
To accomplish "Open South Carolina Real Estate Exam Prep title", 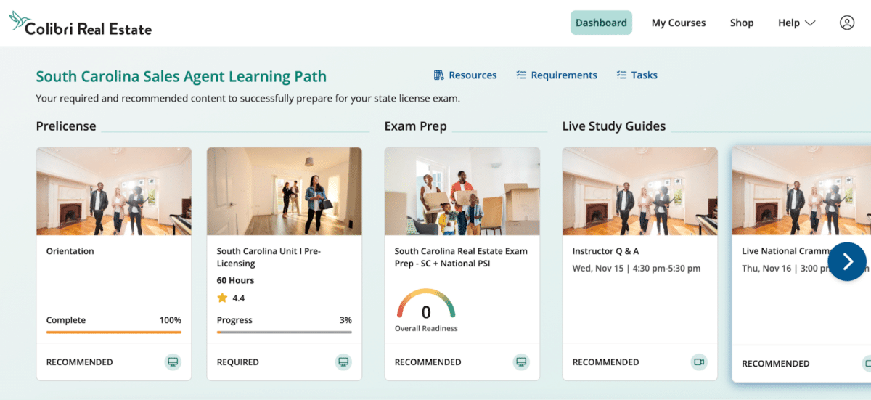I will tap(461, 257).
